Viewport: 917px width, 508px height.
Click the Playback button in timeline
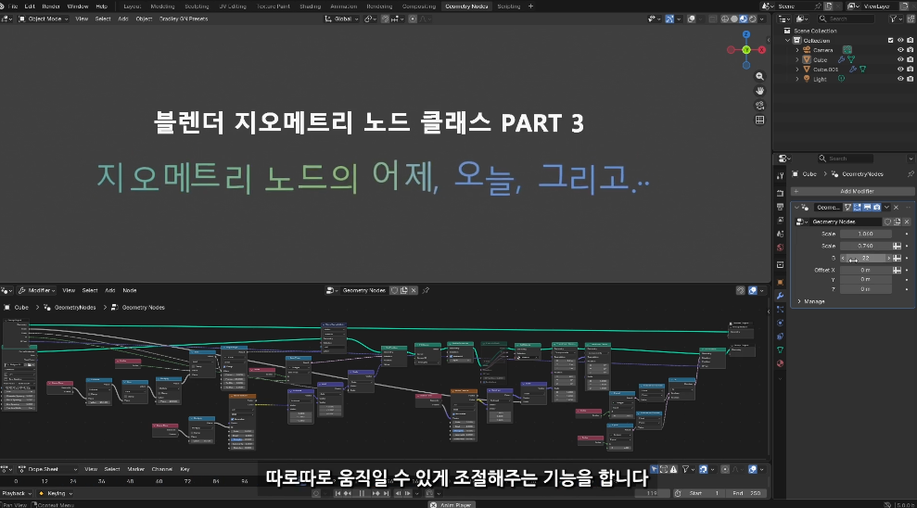[16, 493]
